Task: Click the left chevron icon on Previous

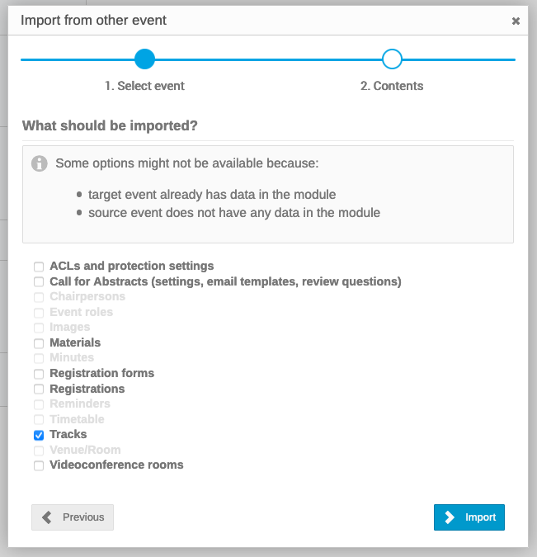Action: (x=47, y=517)
